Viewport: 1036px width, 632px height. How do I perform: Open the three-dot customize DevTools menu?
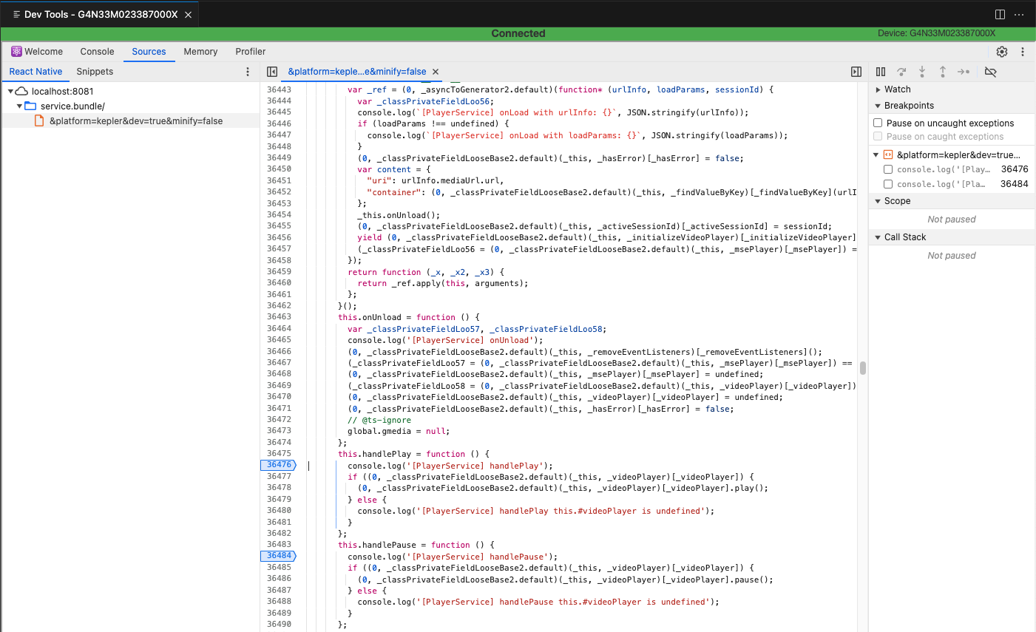pos(1023,52)
